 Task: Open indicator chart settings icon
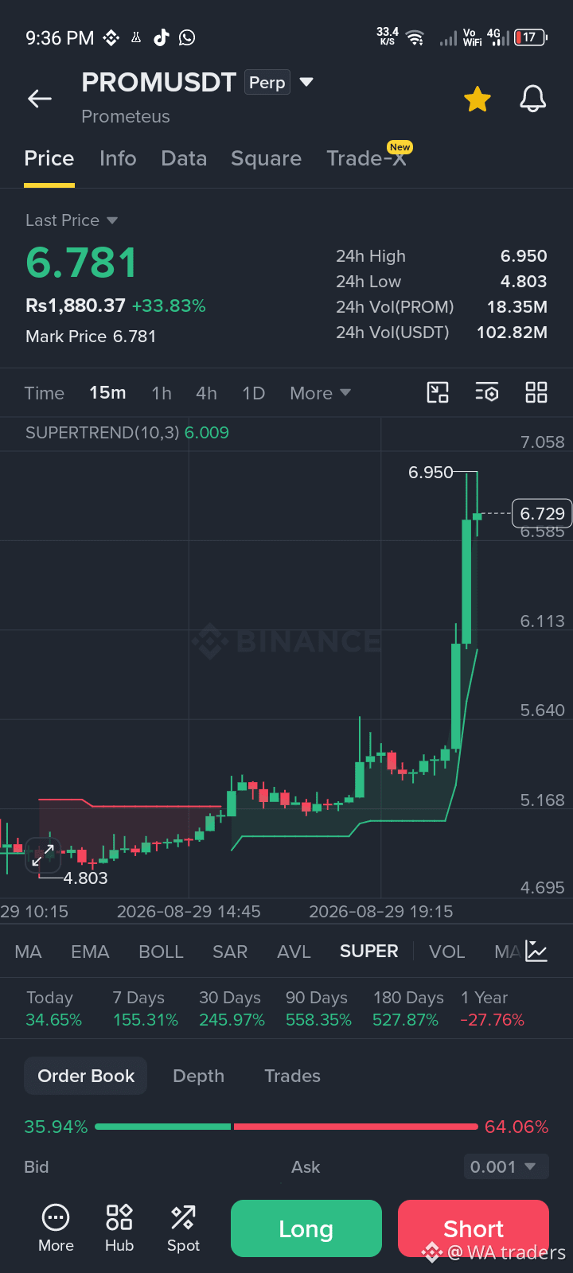pos(536,951)
